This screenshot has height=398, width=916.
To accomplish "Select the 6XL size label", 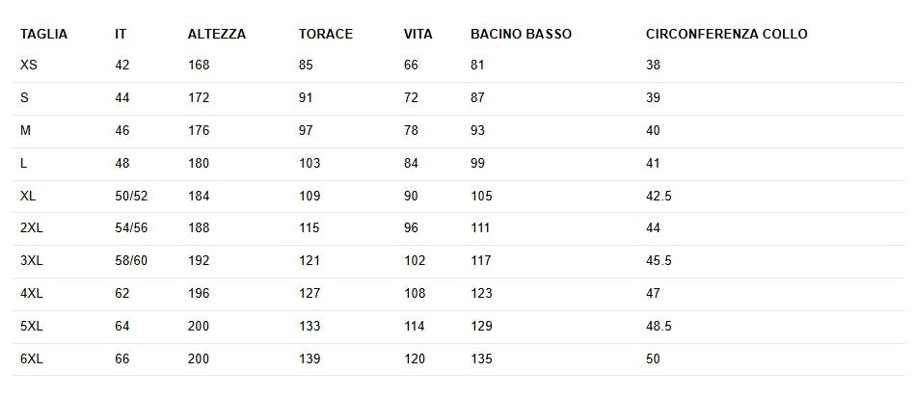I will [x=32, y=358].
